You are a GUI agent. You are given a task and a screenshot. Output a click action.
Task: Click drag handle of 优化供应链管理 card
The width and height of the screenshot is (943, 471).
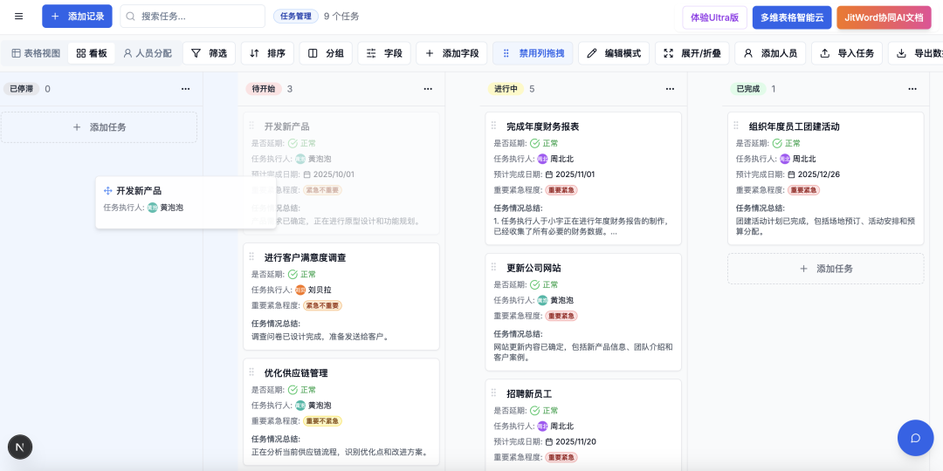coord(251,372)
